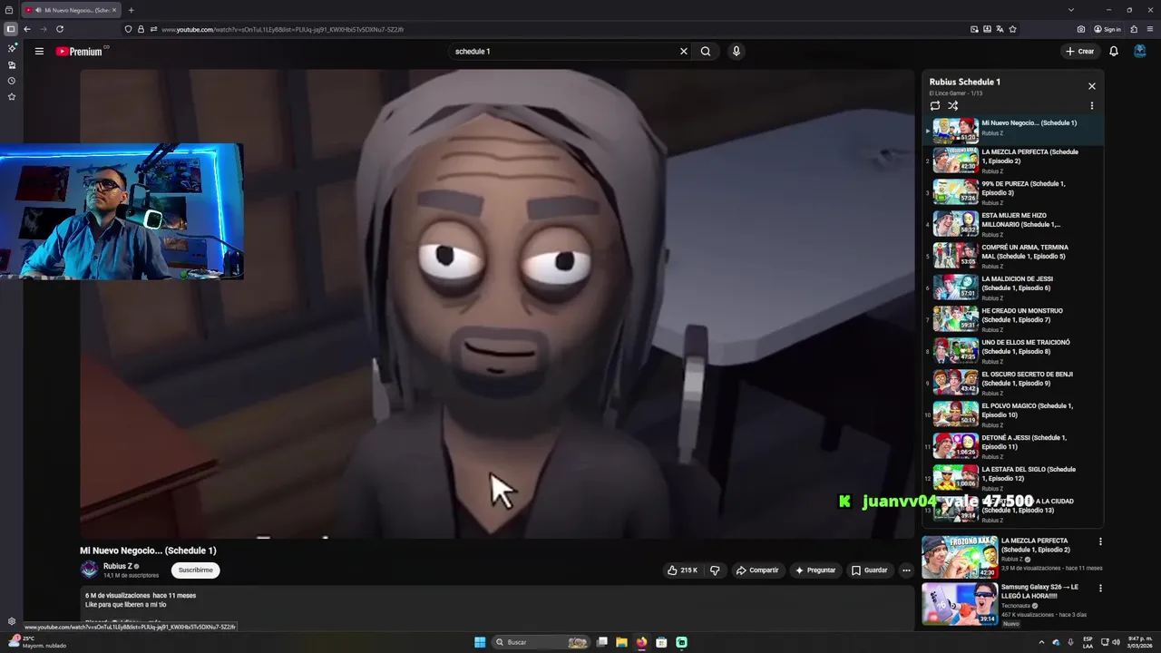Image resolution: width=1161 pixels, height=653 pixels.
Task: Dislike the video with thumbs down
Action: click(715, 570)
